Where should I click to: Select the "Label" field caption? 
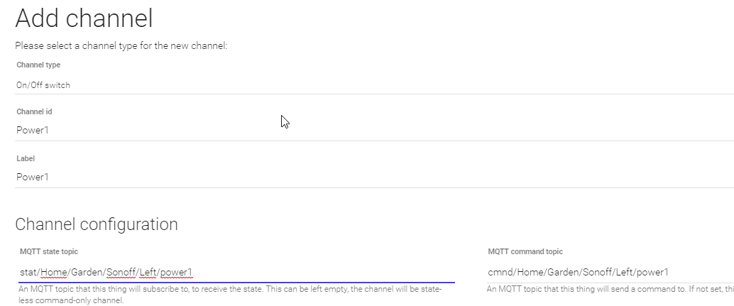(26, 158)
